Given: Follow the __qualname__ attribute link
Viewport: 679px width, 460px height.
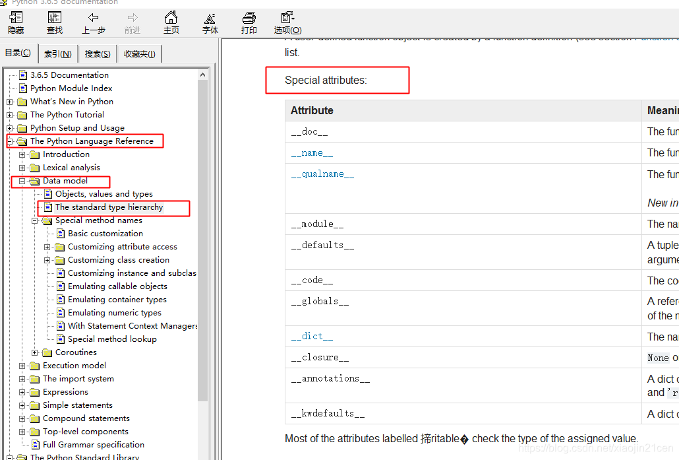Looking at the screenshot, I should pyautogui.click(x=322, y=174).
